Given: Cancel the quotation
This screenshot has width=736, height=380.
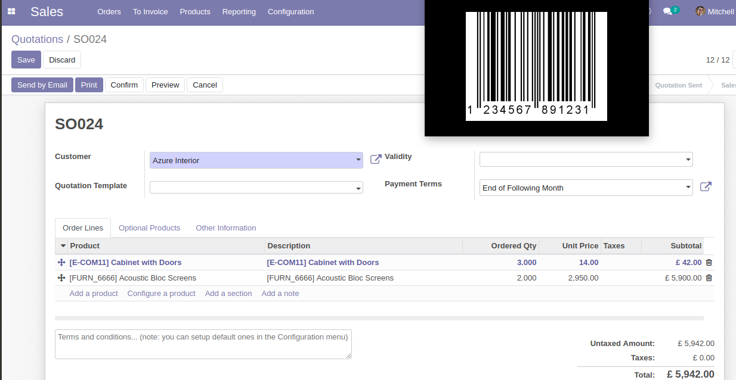Looking at the screenshot, I should tap(205, 85).
